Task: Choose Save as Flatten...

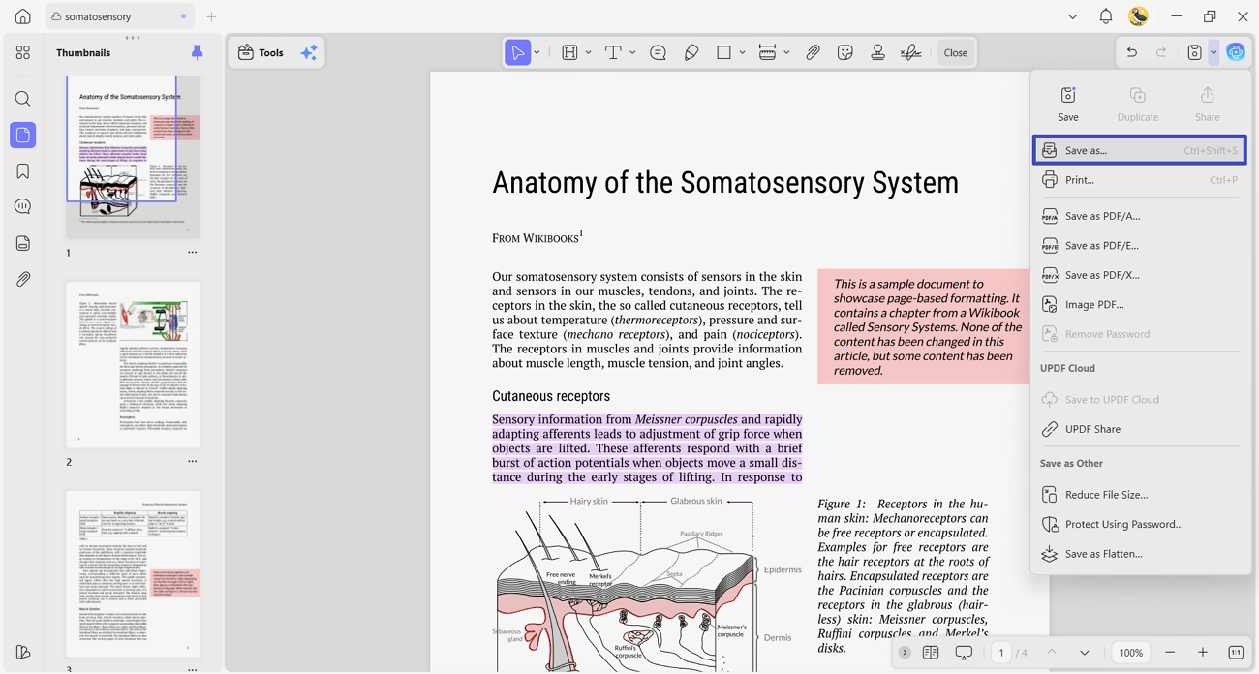Action: click(x=1139, y=554)
